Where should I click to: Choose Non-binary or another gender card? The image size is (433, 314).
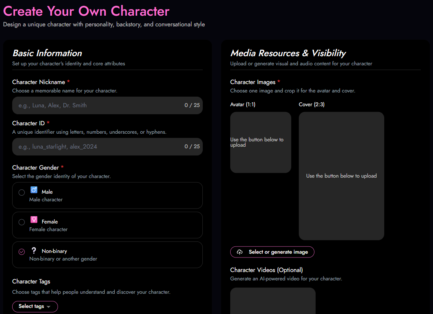107,255
